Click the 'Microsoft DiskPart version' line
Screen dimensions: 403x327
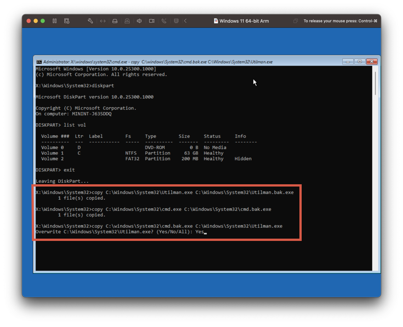click(x=95, y=97)
